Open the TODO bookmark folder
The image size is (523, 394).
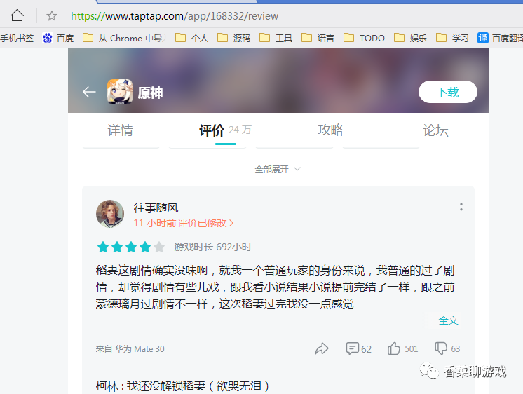coord(364,39)
